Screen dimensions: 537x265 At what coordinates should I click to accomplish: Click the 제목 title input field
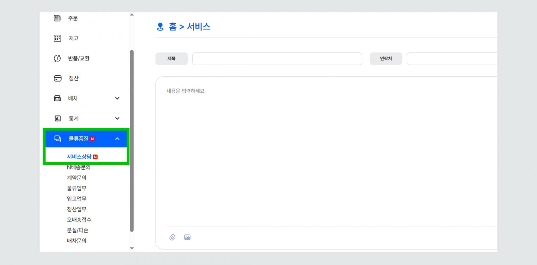(277, 59)
